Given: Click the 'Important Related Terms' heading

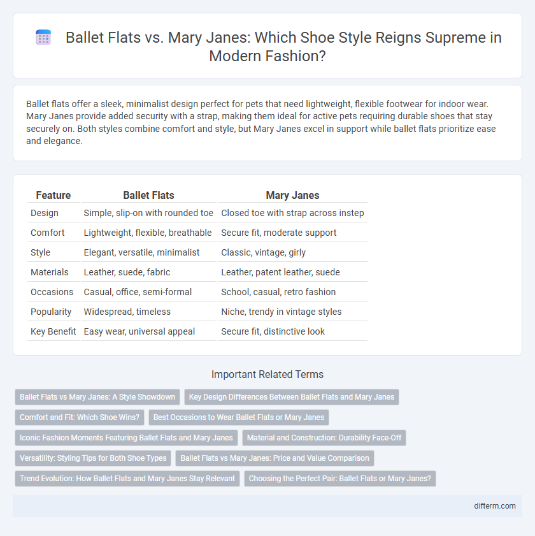Looking at the screenshot, I should click(x=267, y=374).
